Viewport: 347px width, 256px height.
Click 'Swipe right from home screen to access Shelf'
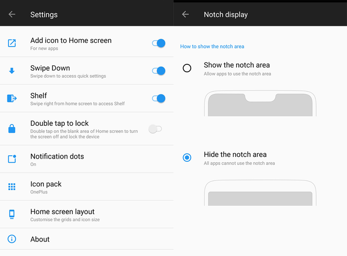pos(78,104)
